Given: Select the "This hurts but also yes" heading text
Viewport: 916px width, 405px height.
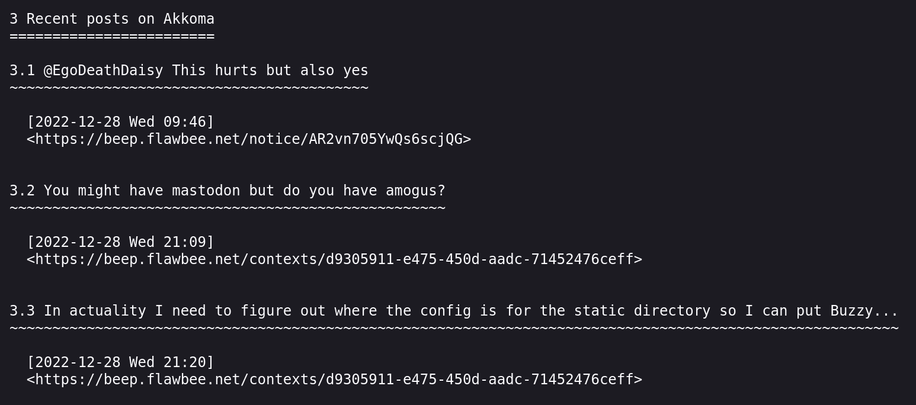Looking at the screenshot, I should [x=270, y=70].
